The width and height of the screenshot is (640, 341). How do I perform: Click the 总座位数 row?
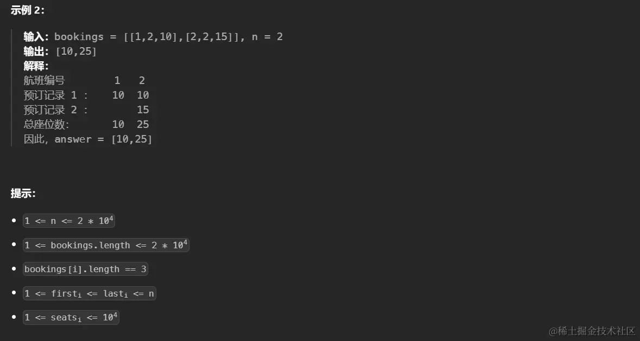pos(86,124)
